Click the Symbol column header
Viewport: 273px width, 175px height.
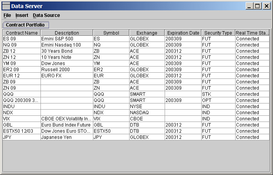(x=111, y=33)
